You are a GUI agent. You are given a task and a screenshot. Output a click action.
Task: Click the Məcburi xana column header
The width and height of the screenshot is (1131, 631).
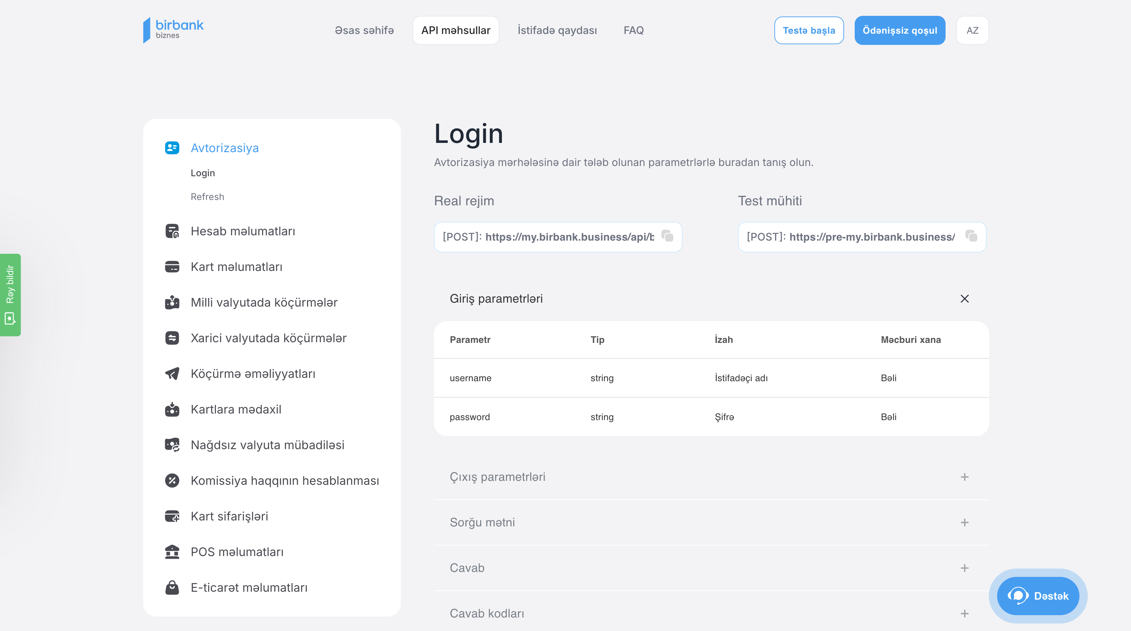(x=910, y=339)
